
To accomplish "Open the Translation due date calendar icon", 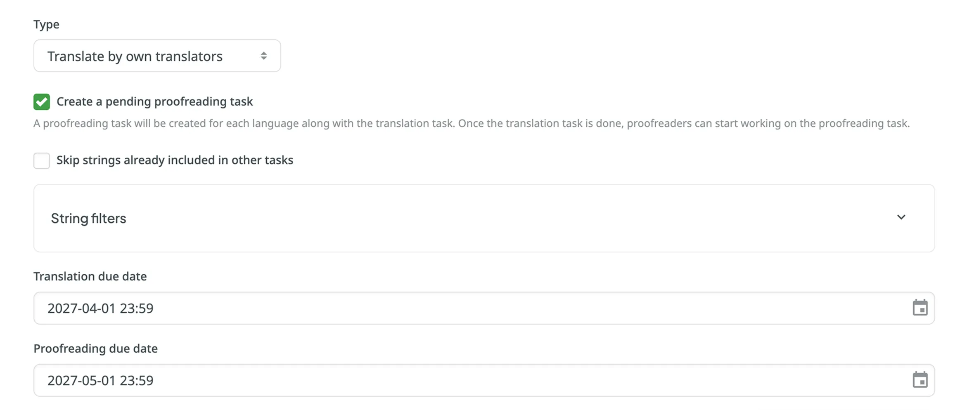I will tap(919, 308).
